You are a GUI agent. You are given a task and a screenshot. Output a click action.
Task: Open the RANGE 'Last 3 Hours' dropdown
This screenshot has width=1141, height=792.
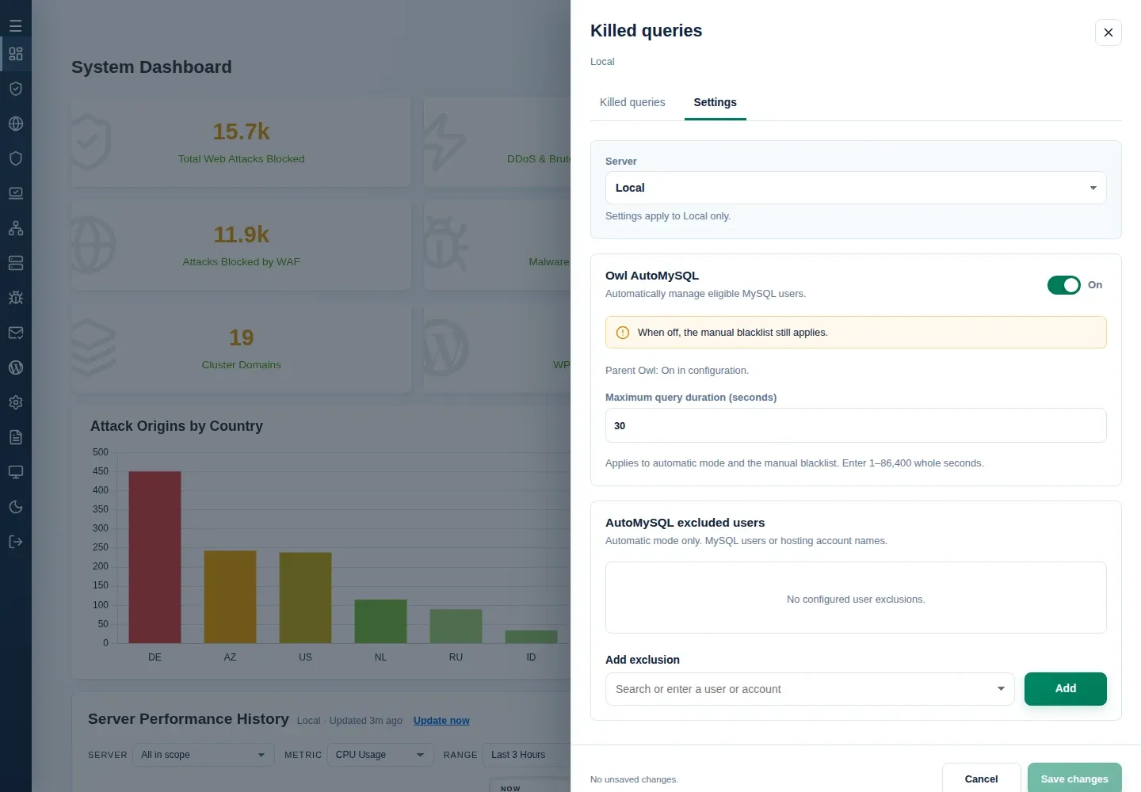point(526,755)
